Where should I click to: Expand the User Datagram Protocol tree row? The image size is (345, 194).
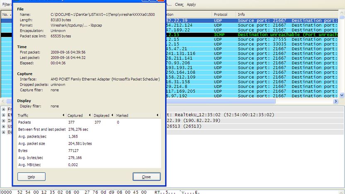[x=3, y=126]
